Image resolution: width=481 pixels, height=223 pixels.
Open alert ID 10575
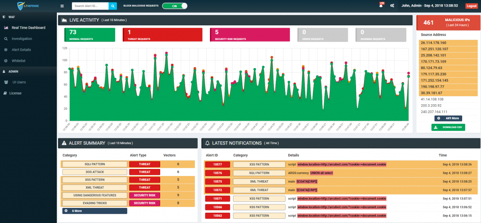[x=217, y=182]
